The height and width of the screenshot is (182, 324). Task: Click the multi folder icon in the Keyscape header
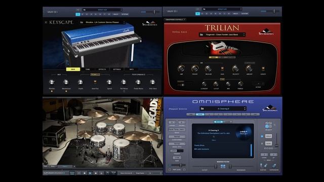click(85, 10)
